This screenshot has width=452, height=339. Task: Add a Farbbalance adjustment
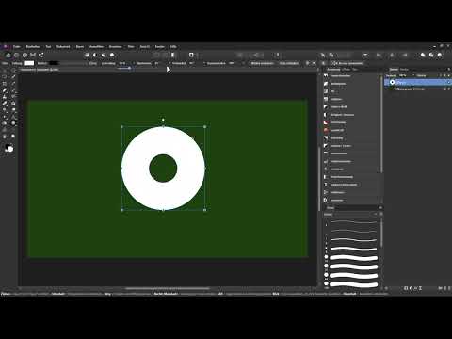pyautogui.click(x=337, y=192)
